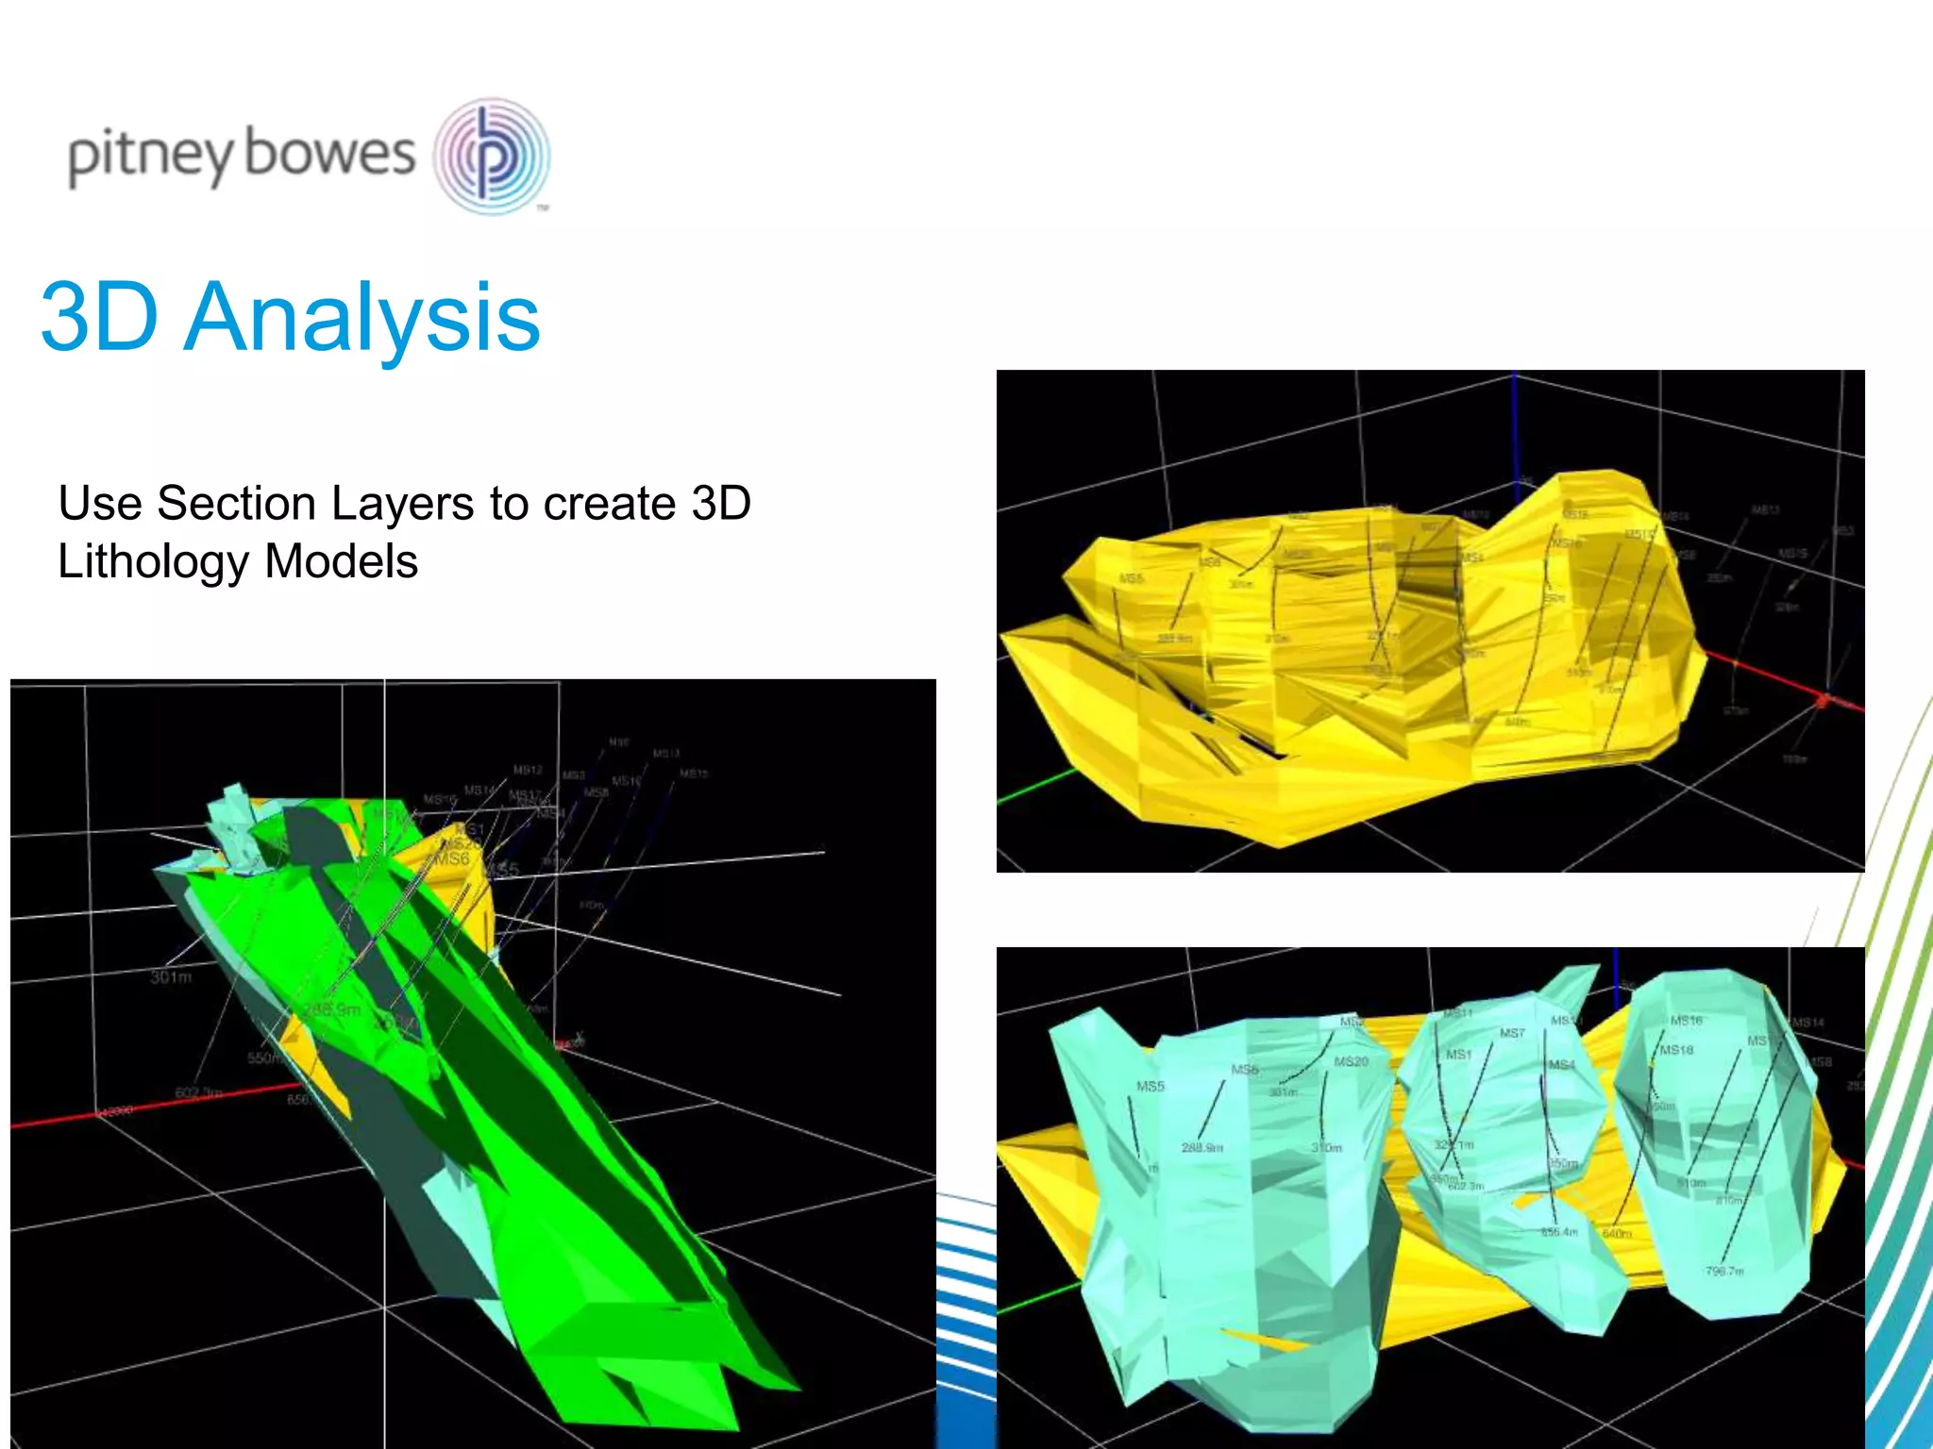Click 'MS7' label in the cyan model image

tap(1512, 1033)
